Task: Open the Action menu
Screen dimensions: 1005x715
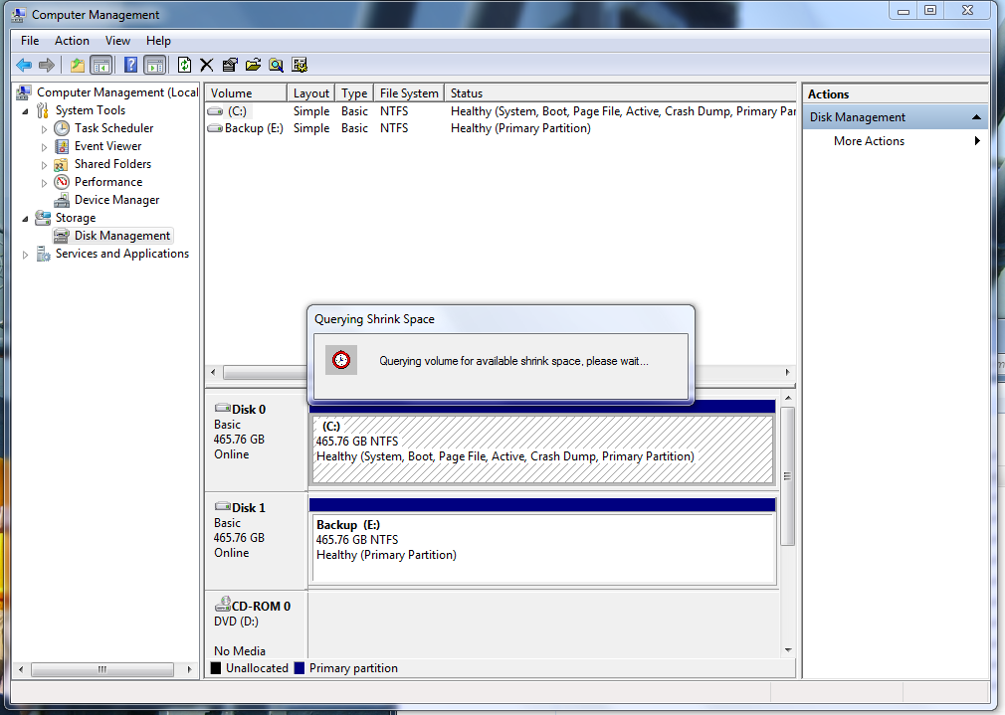Action: (72, 41)
